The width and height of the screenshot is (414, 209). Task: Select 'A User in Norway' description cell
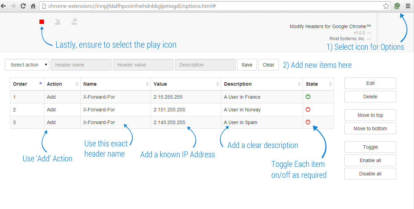[x=262, y=110]
